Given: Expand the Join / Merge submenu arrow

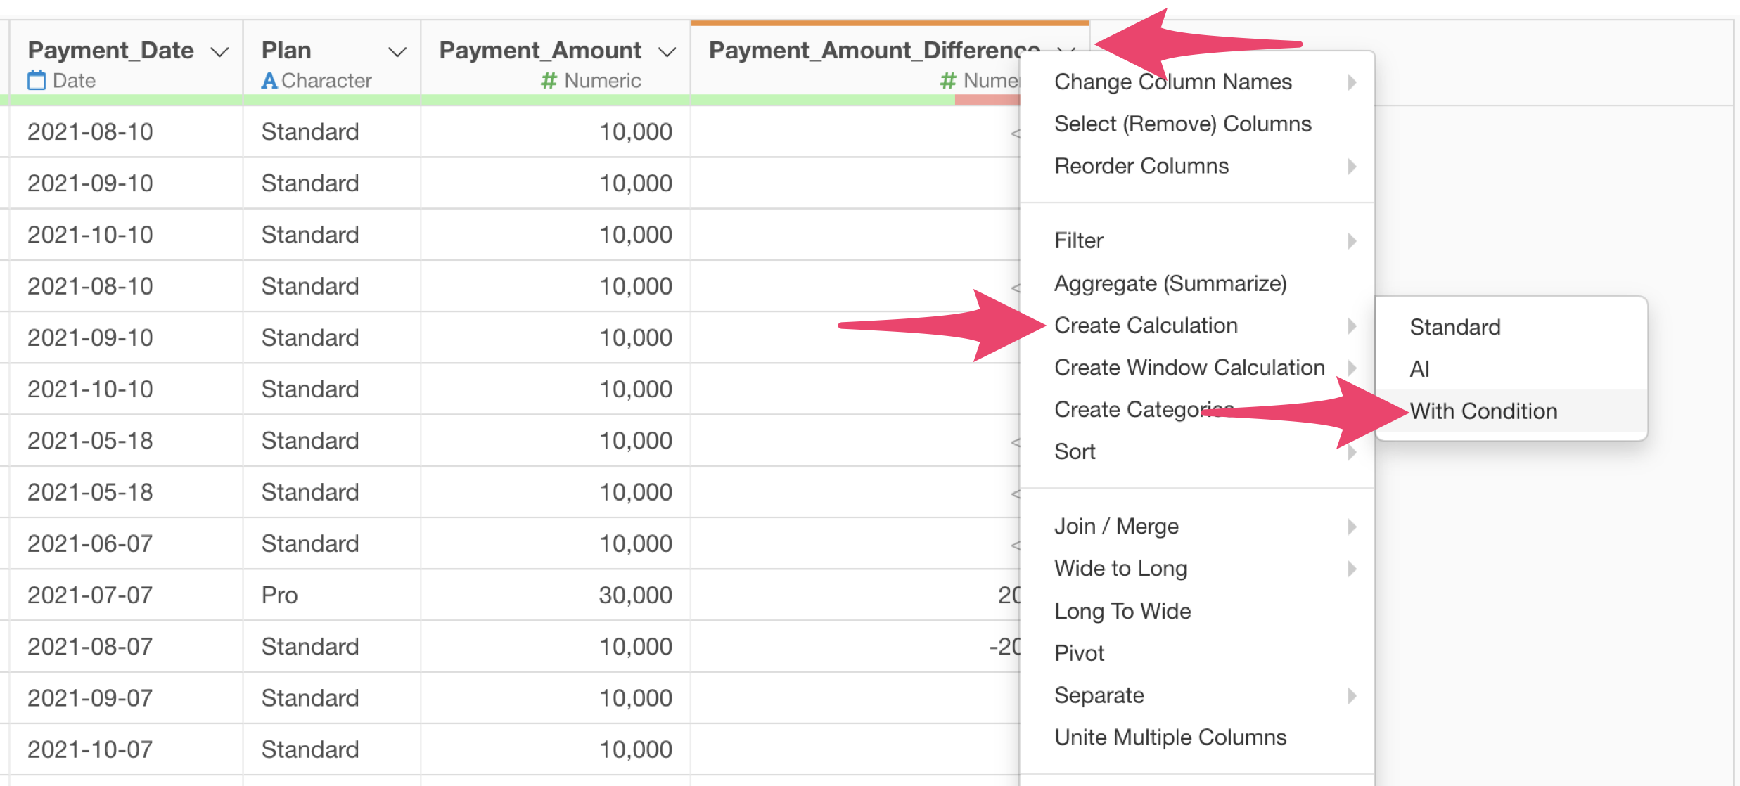Looking at the screenshot, I should coord(1351,527).
